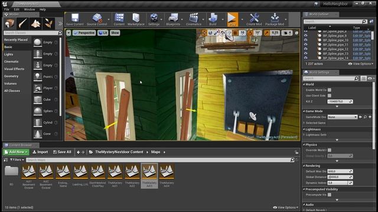Click Save All in Content Browser
The width and height of the screenshot is (378, 212).
pos(62,152)
